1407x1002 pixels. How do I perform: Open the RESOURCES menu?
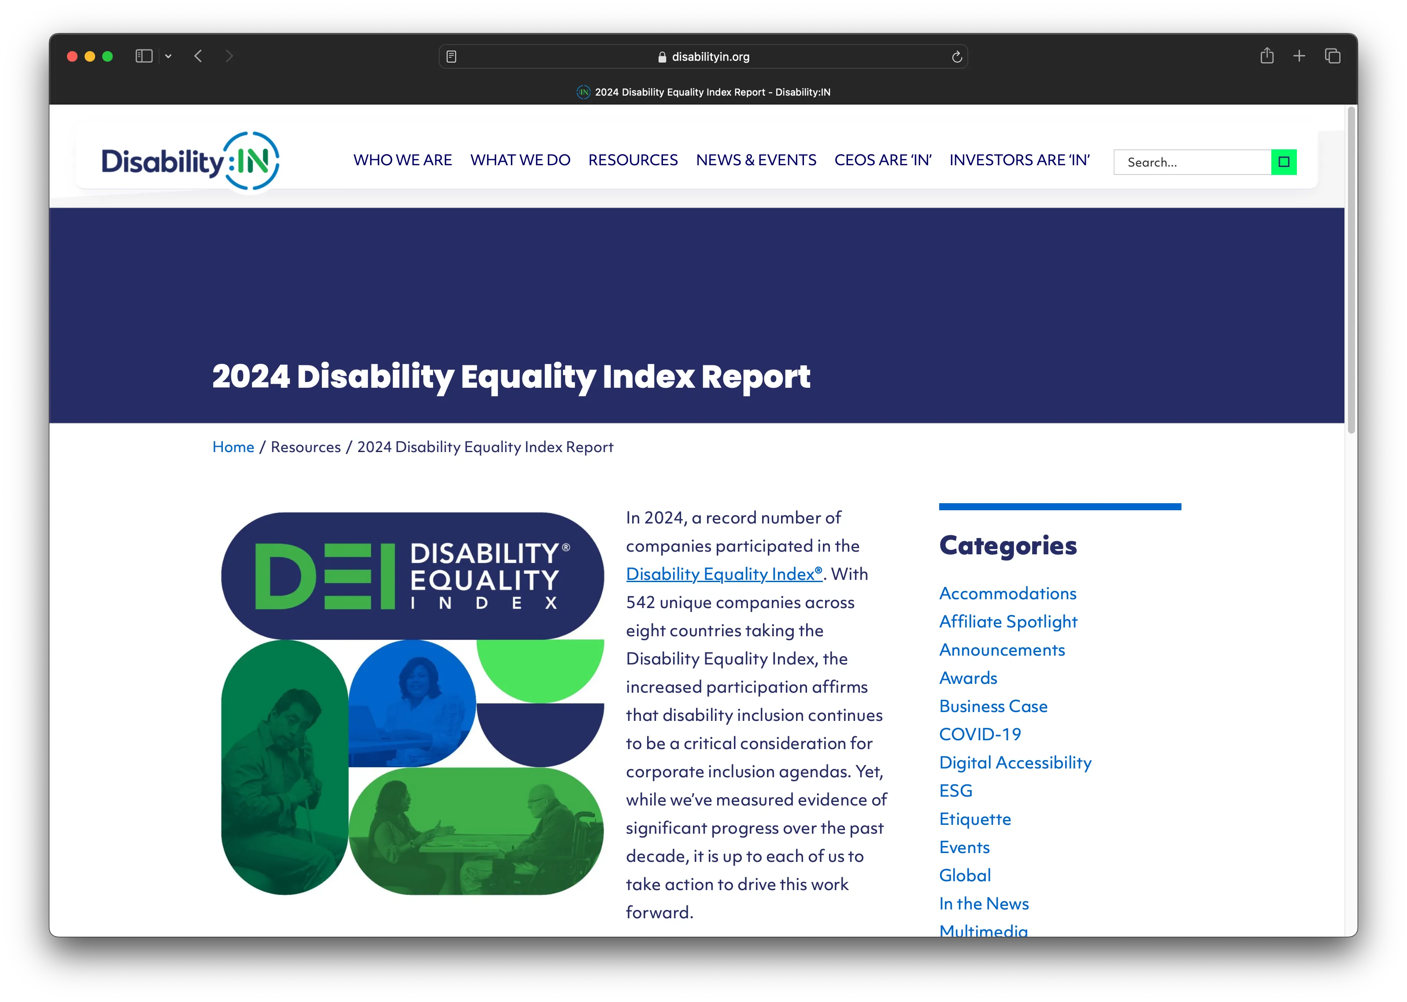point(633,160)
